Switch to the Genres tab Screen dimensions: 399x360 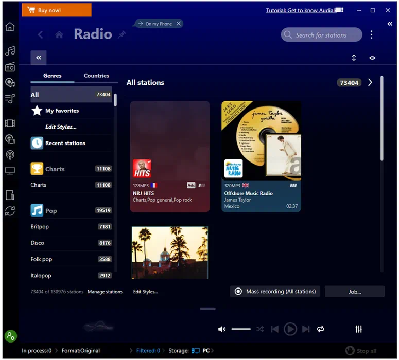(x=52, y=76)
